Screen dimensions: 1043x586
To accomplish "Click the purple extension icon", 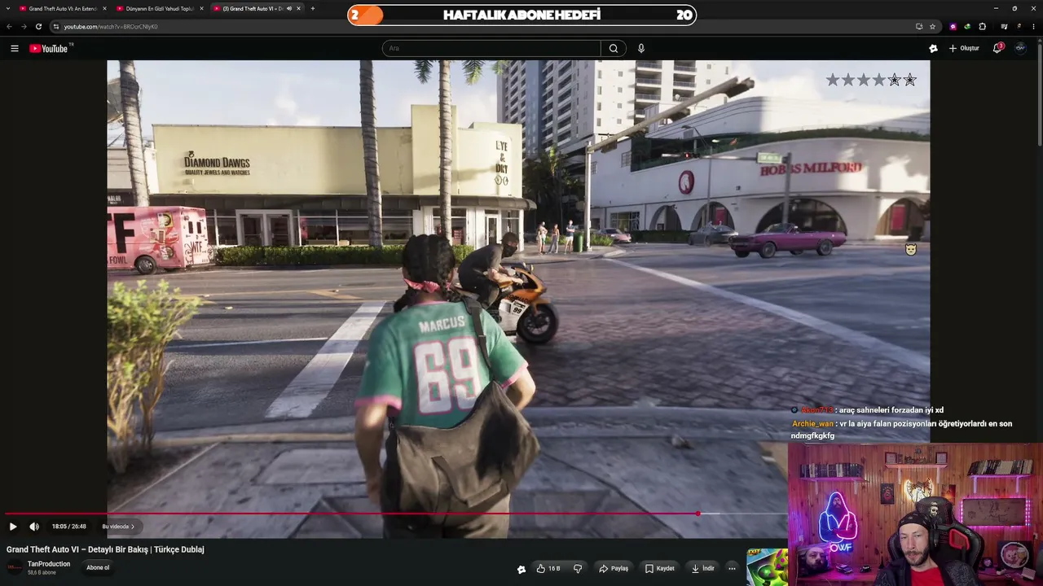I will [x=953, y=26].
